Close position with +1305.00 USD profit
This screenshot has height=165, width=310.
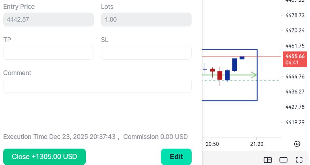click(x=44, y=157)
